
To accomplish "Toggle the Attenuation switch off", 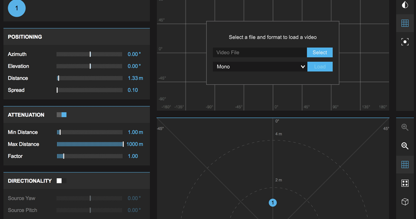I will coord(62,115).
